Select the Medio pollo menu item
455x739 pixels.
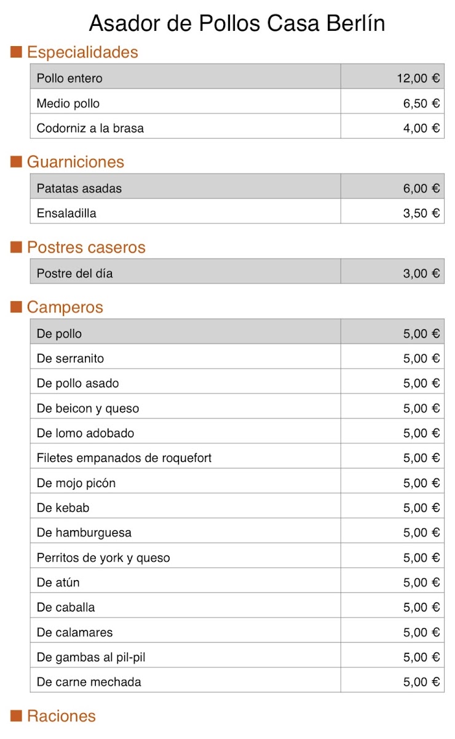[237, 103]
